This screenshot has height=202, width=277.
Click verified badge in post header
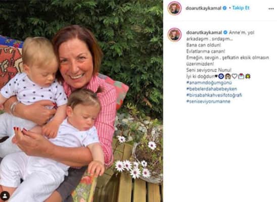pos(224,8)
